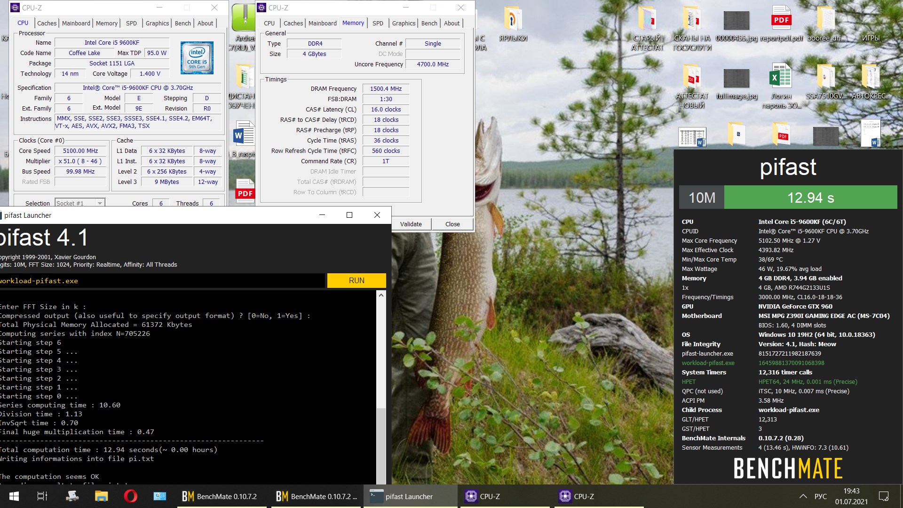
Task: Show hidden system tray icons
Action: 803,496
